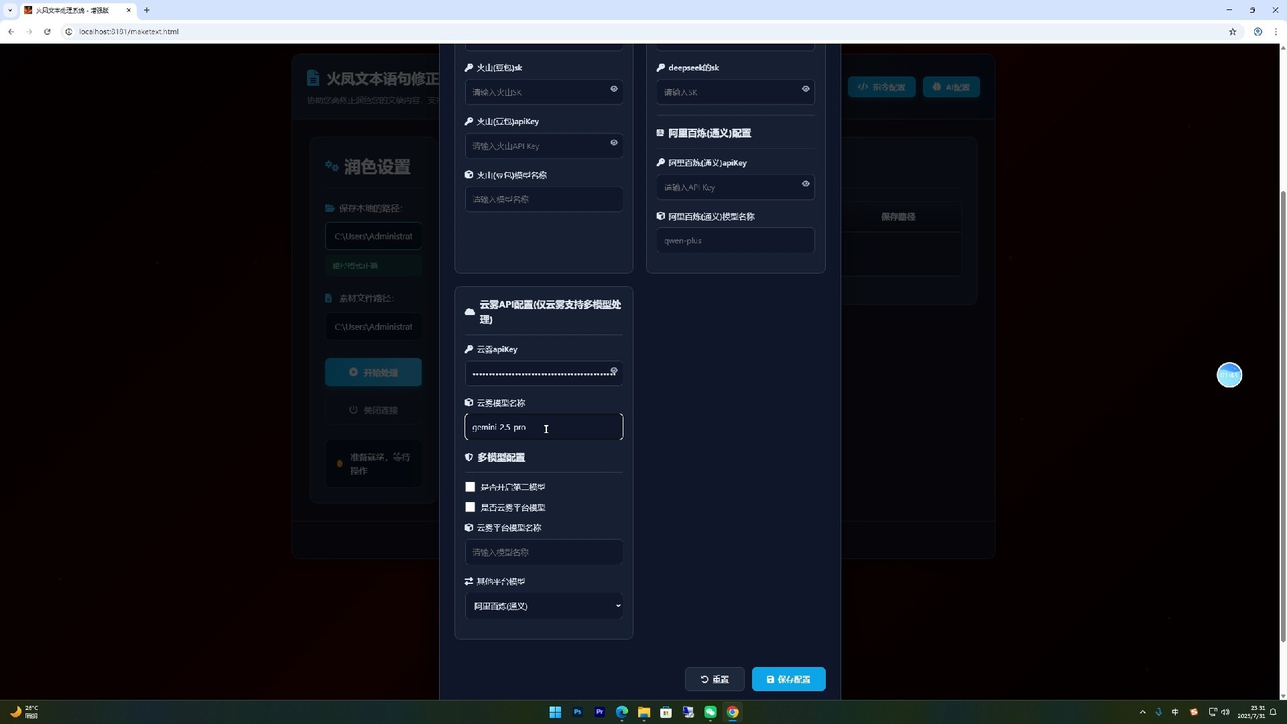The image size is (1287, 724).
Task: Check the 是否云雾平台模型 checkbox
Action: (x=470, y=507)
